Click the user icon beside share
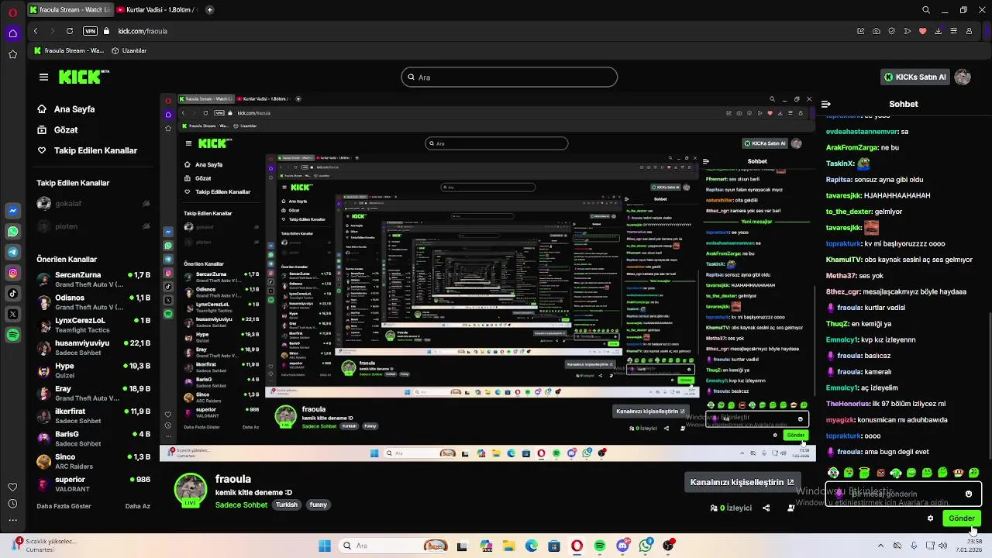Viewport: 992px width, 558px height. coord(790,508)
